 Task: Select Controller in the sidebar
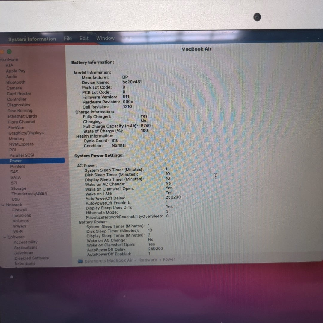click(17, 99)
